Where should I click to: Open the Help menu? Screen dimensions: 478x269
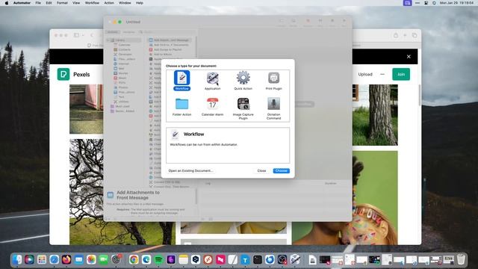tap(140, 3)
